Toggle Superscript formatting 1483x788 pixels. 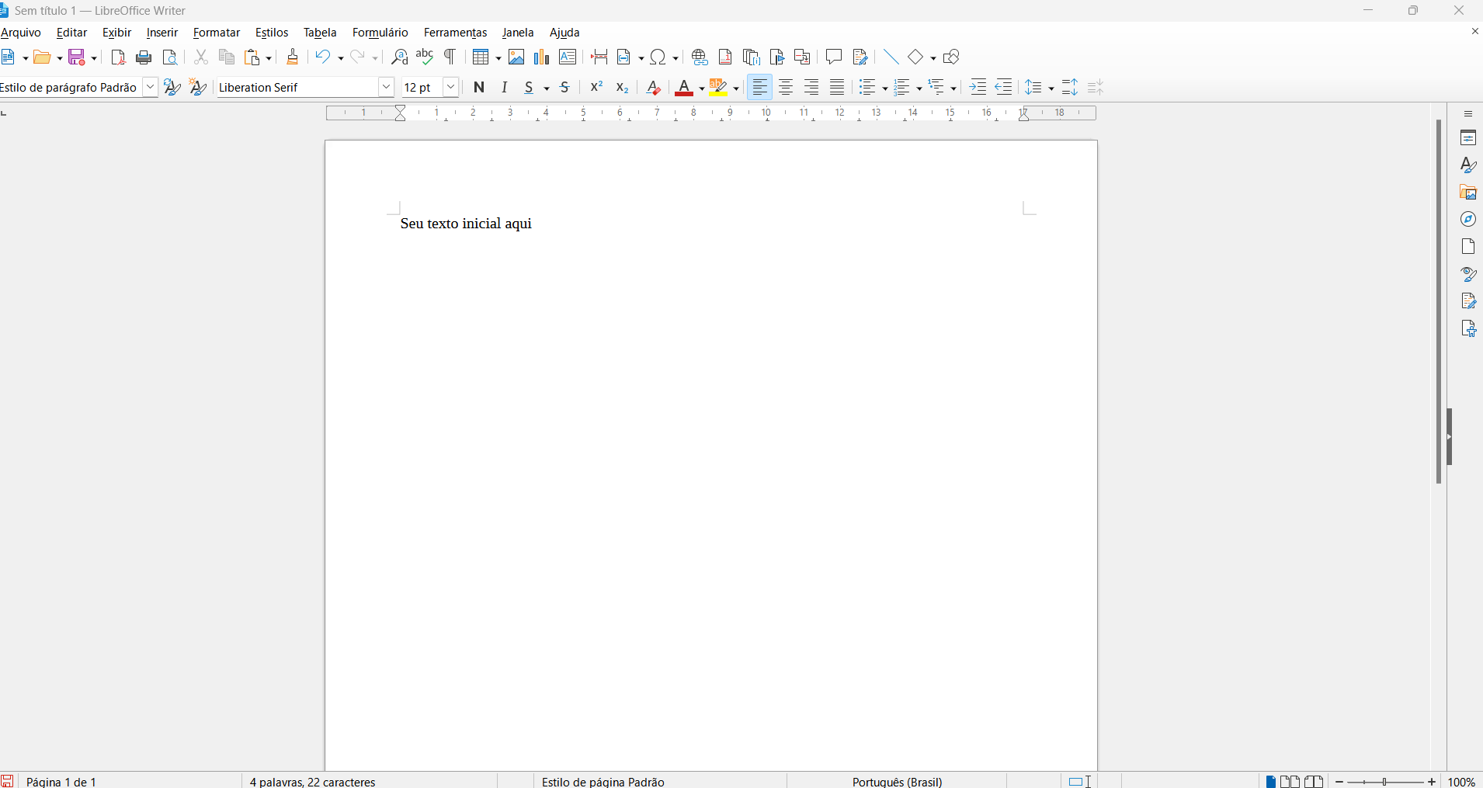click(596, 87)
